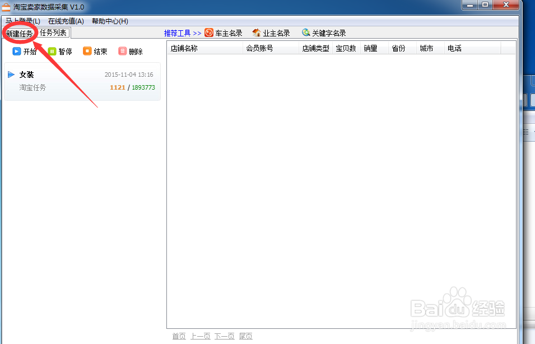Click the 首页 first-page link
This screenshot has width=535, height=344.
179,336
